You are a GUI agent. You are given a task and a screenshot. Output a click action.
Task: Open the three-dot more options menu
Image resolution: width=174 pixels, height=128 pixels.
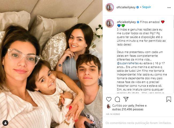169,8
